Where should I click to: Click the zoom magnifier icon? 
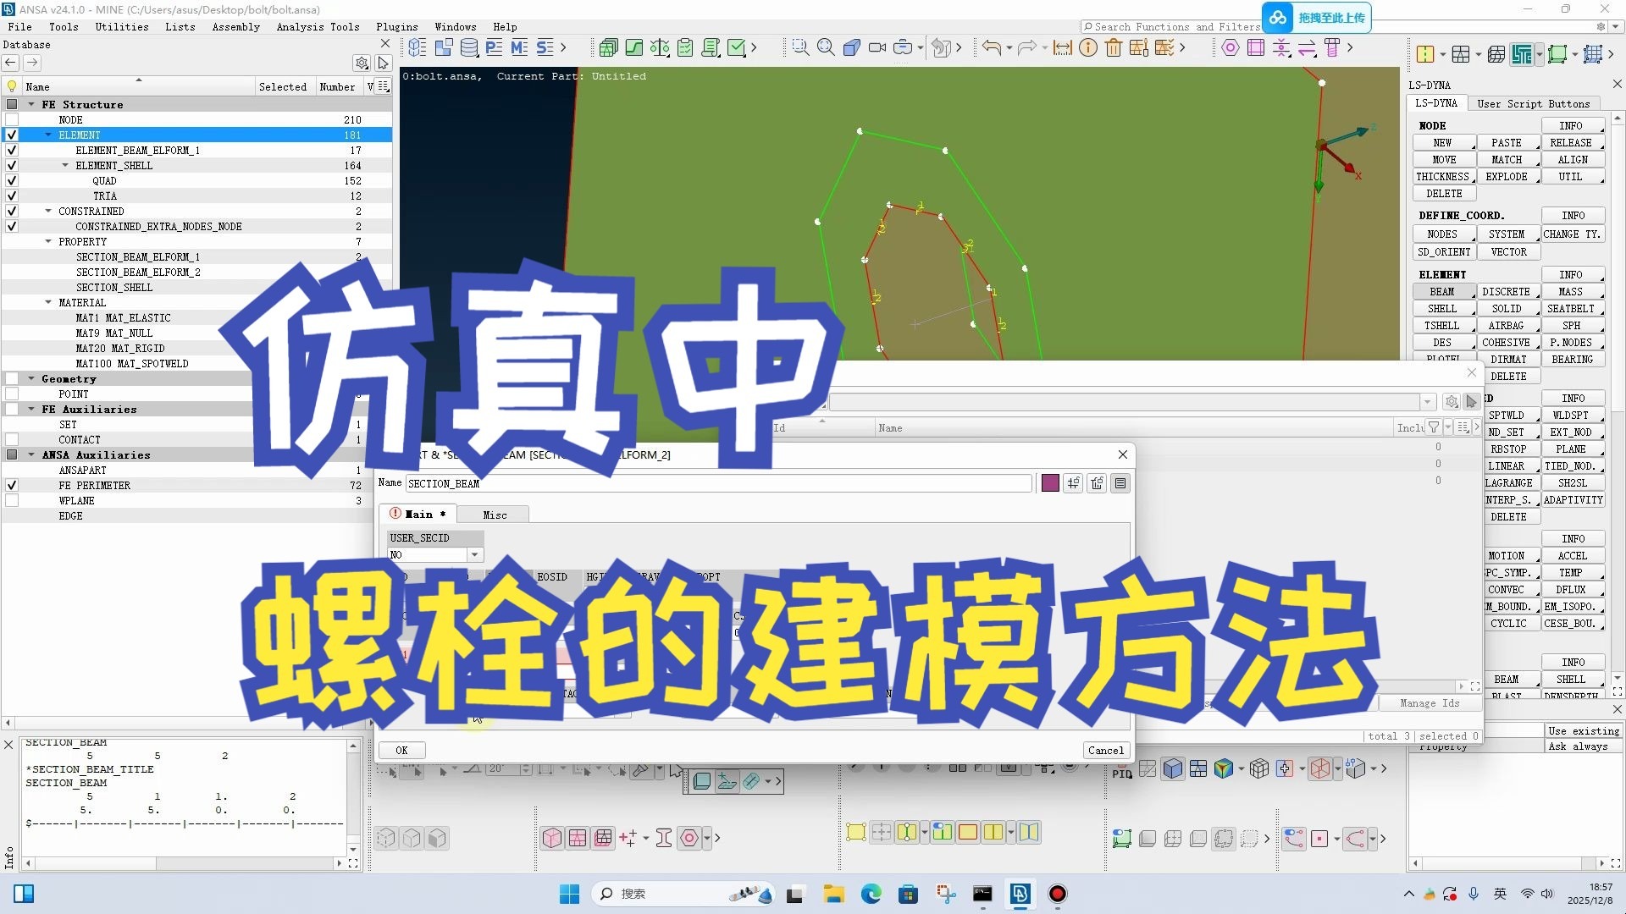point(826,48)
